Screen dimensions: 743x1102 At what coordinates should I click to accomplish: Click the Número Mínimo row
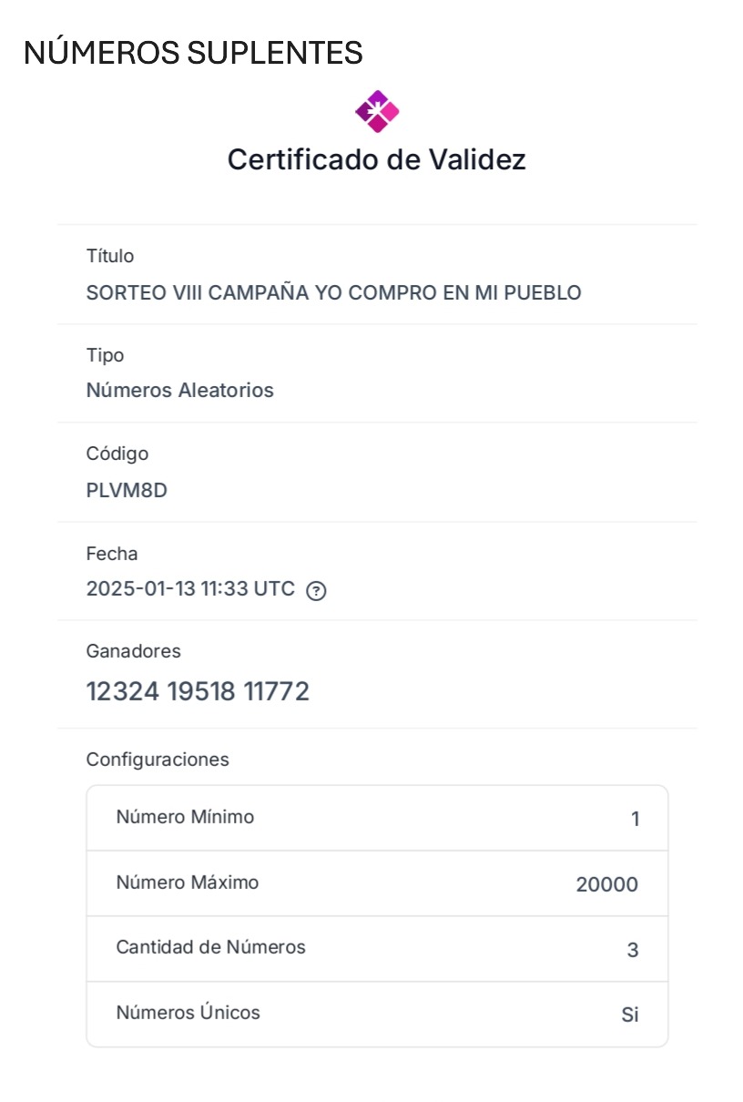(x=377, y=818)
